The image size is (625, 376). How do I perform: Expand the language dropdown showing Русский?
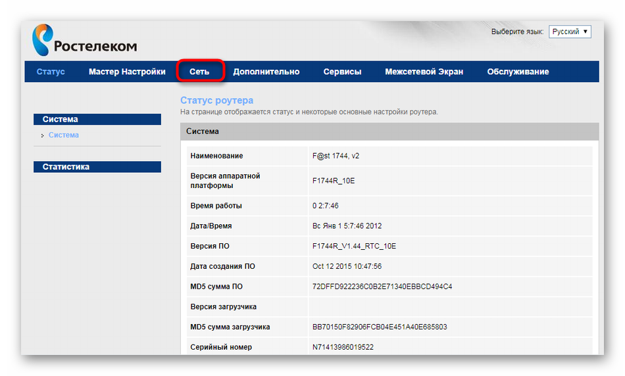pos(570,32)
